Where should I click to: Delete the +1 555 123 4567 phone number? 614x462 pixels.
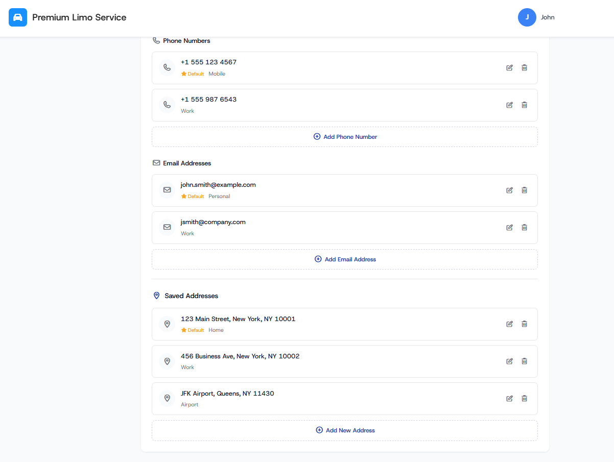pos(524,68)
